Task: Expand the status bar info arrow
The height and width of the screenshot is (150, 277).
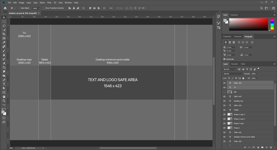Action: (43, 148)
